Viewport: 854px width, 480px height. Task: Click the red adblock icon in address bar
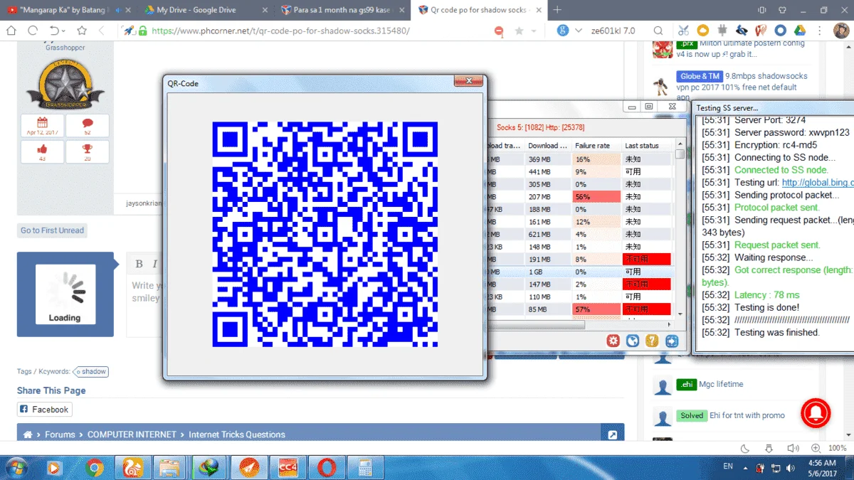click(499, 31)
